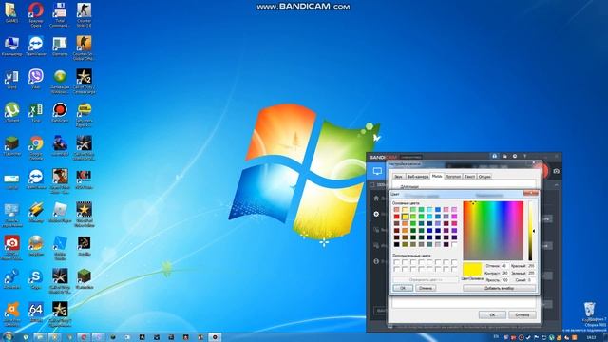Click the Контраст value field
The height and width of the screenshot is (342, 608).
(504, 273)
